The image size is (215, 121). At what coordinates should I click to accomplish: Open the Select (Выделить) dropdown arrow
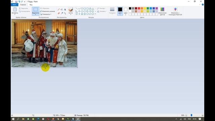tap(36, 14)
